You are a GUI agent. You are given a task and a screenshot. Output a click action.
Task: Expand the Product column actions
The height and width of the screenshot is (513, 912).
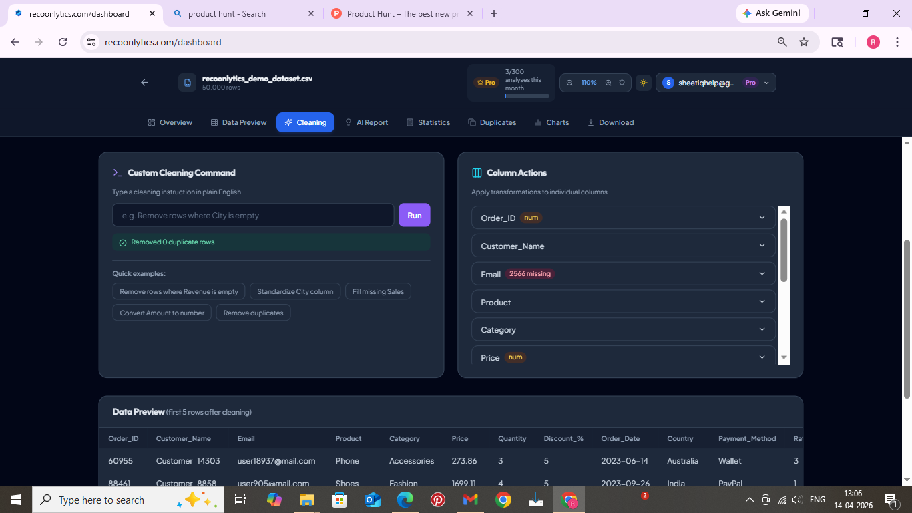(624, 302)
